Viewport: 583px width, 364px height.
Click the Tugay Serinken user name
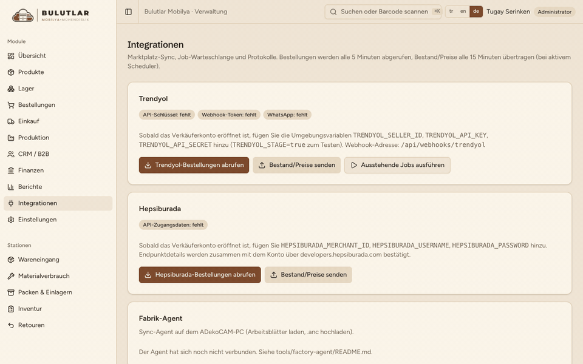508,12
